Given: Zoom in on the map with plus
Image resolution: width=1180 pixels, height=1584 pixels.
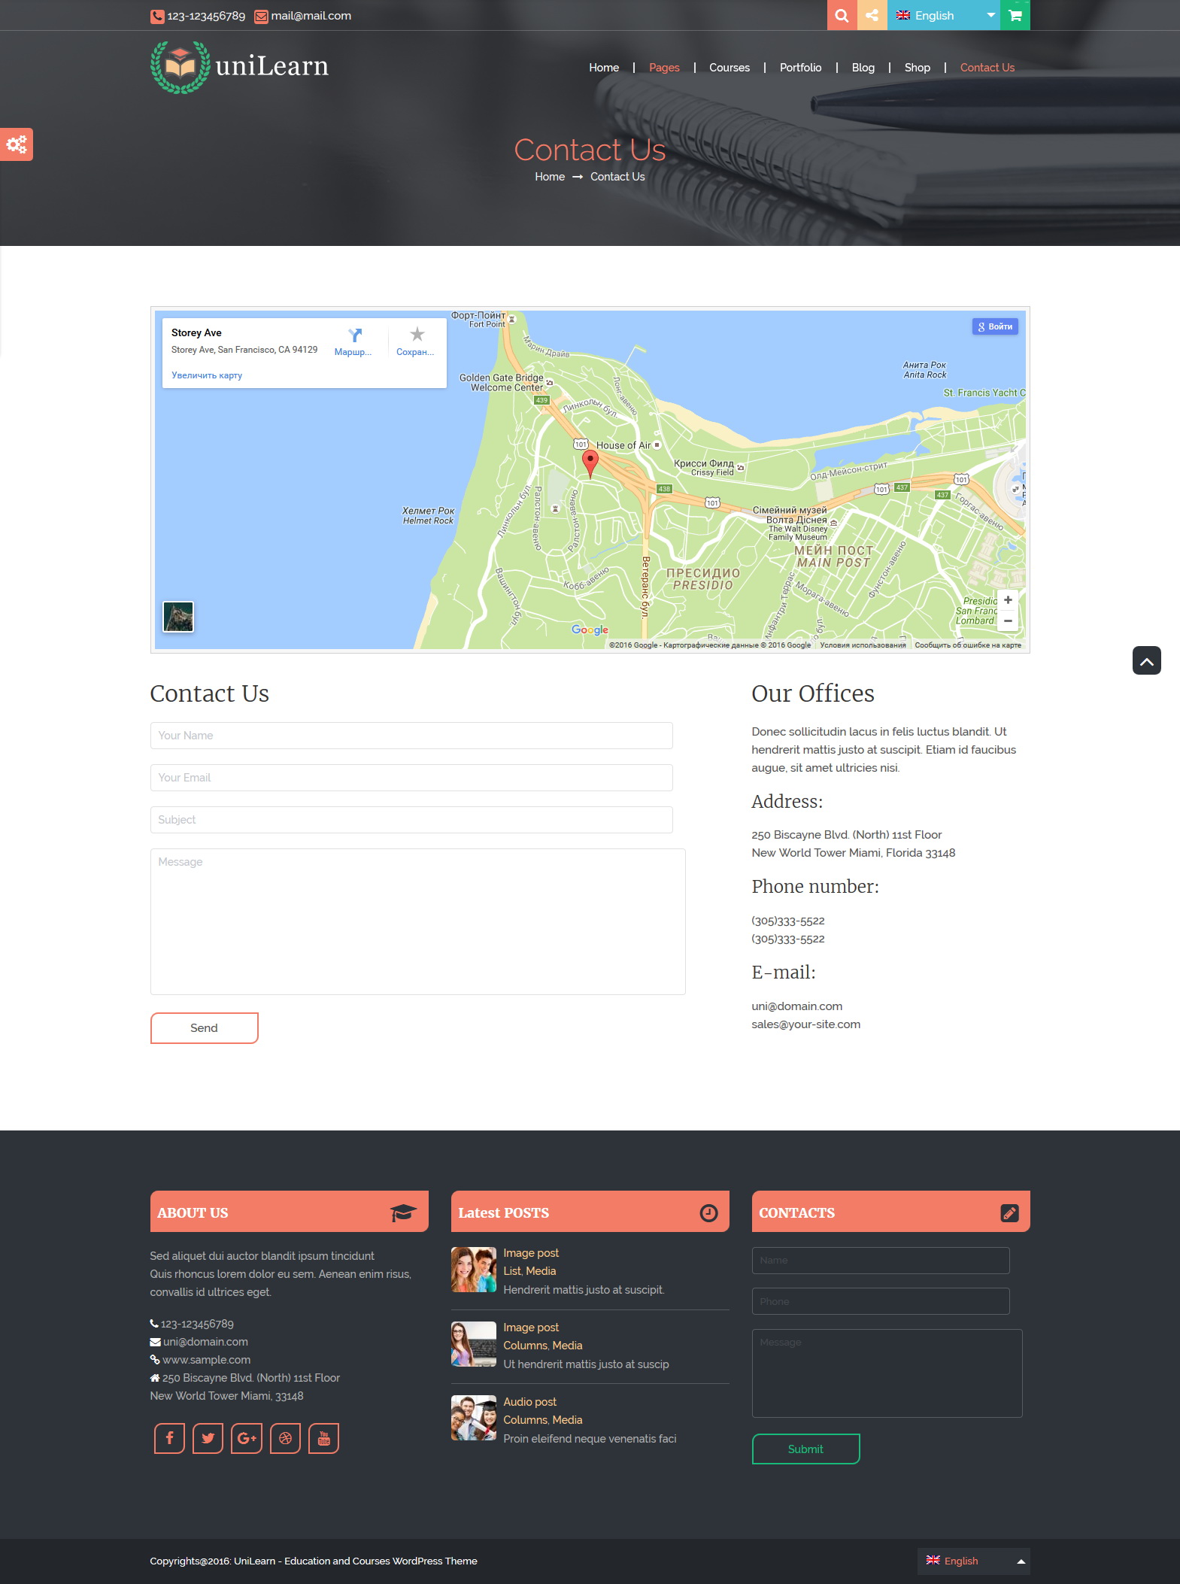Looking at the screenshot, I should 1008,600.
